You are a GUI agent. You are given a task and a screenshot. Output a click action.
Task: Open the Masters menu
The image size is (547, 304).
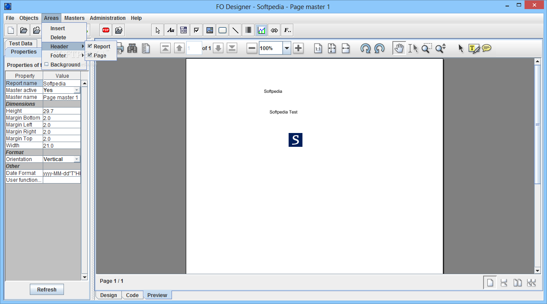[x=74, y=18]
